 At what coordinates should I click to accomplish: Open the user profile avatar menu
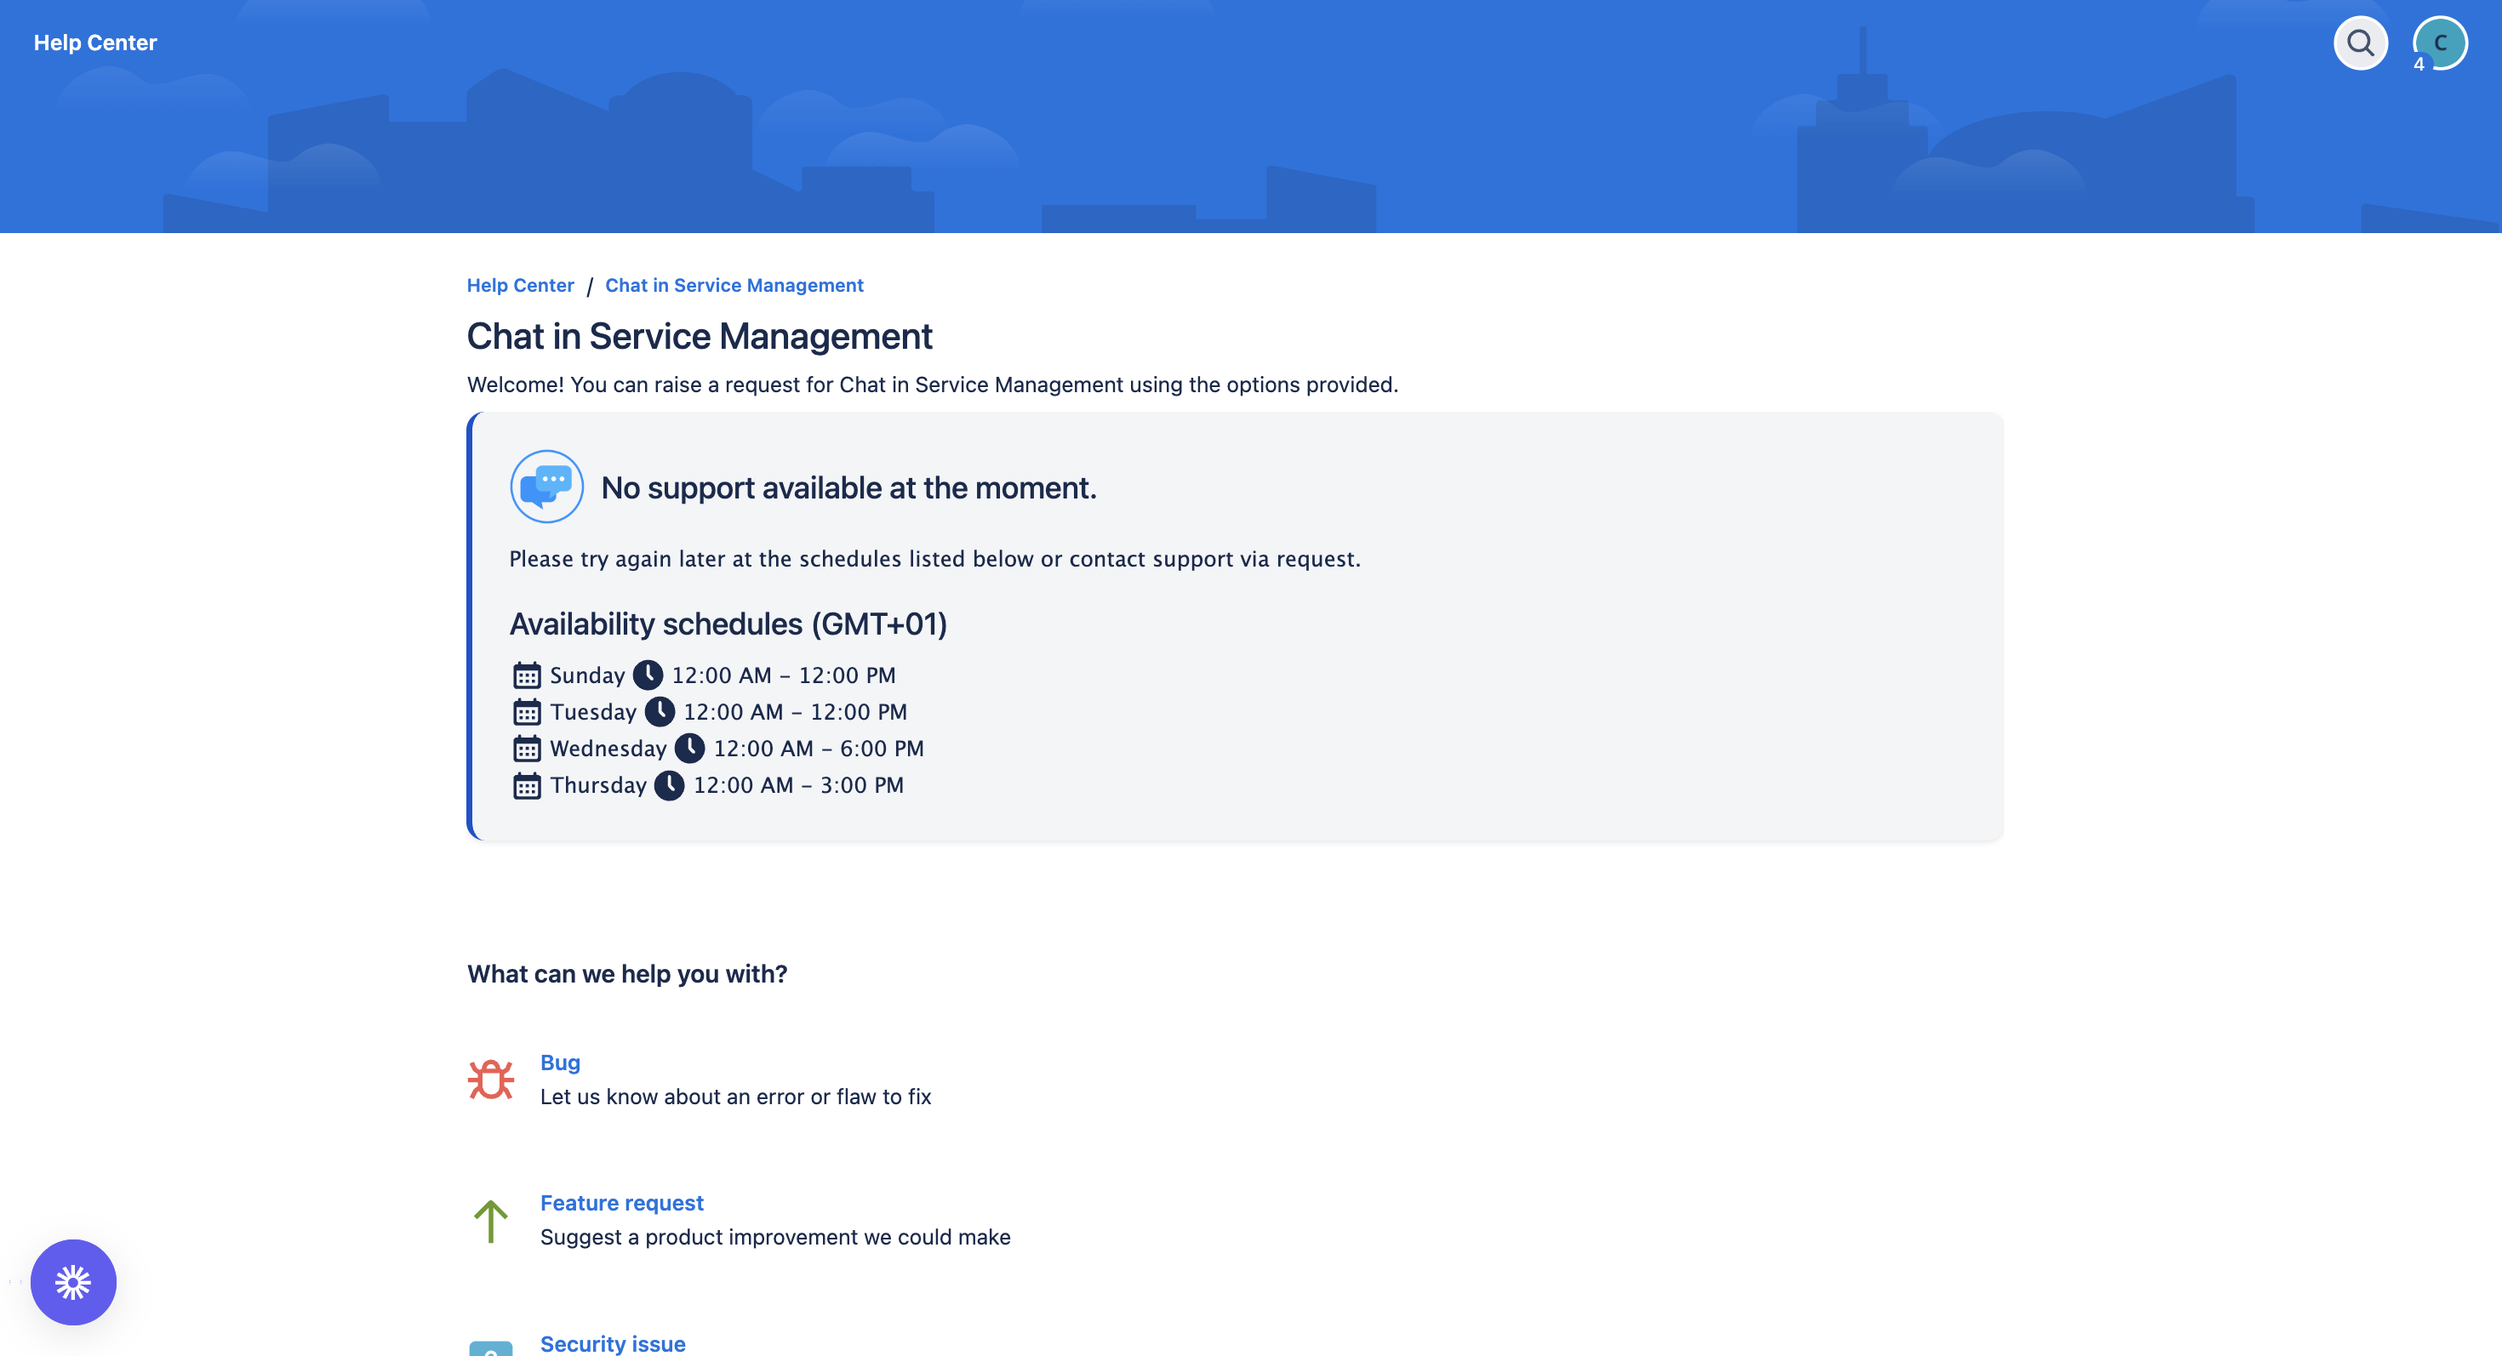[x=2441, y=43]
